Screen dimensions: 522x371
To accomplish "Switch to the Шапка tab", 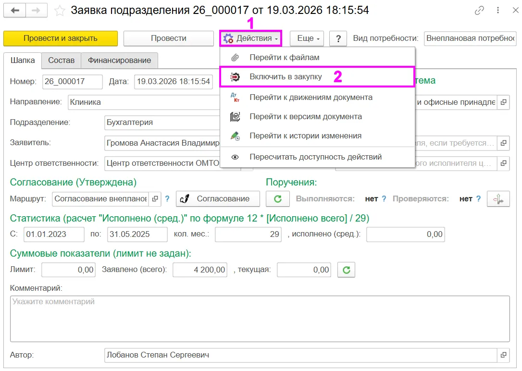I will [23, 60].
